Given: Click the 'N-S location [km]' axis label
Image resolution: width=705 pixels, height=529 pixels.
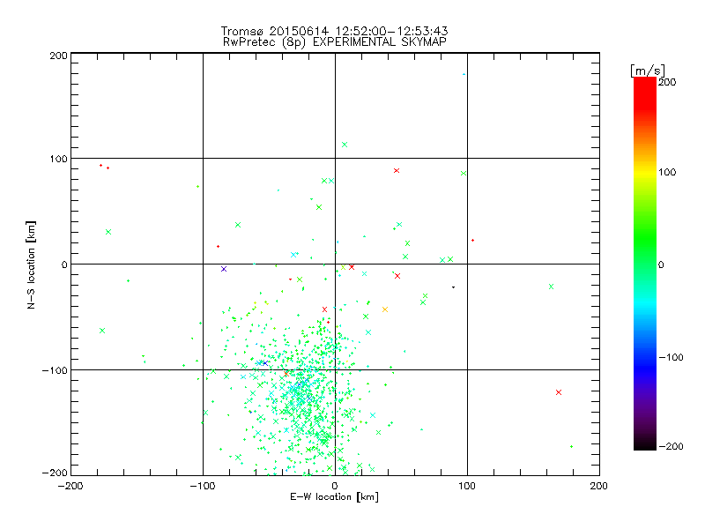Looking at the screenshot, I should click(31, 264).
